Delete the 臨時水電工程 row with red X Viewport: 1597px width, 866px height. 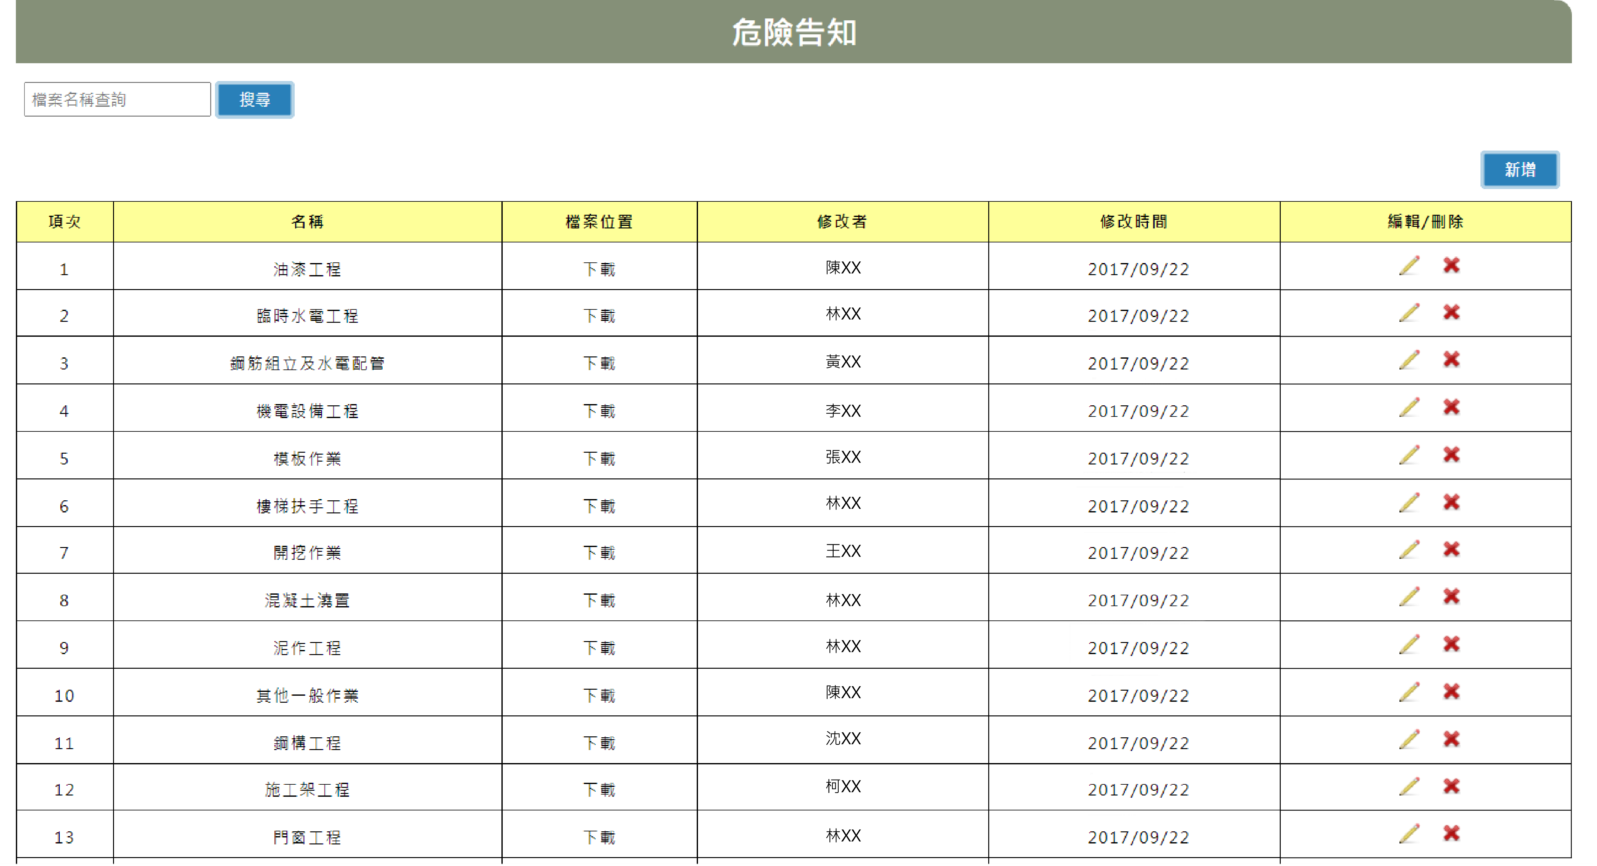point(1451,312)
